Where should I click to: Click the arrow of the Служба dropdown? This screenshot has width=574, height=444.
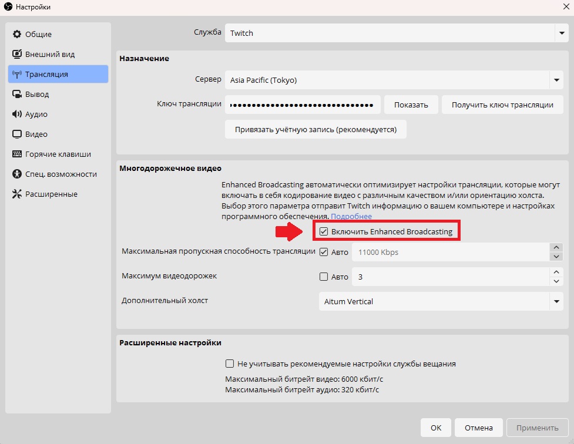(x=562, y=33)
